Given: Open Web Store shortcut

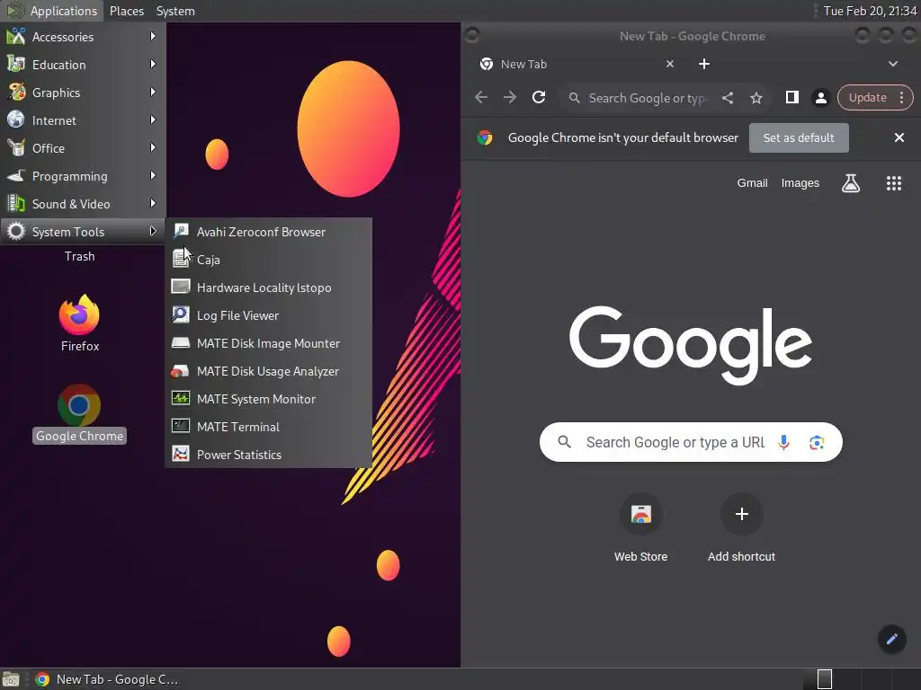Looking at the screenshot, I should tap(640, 528).
